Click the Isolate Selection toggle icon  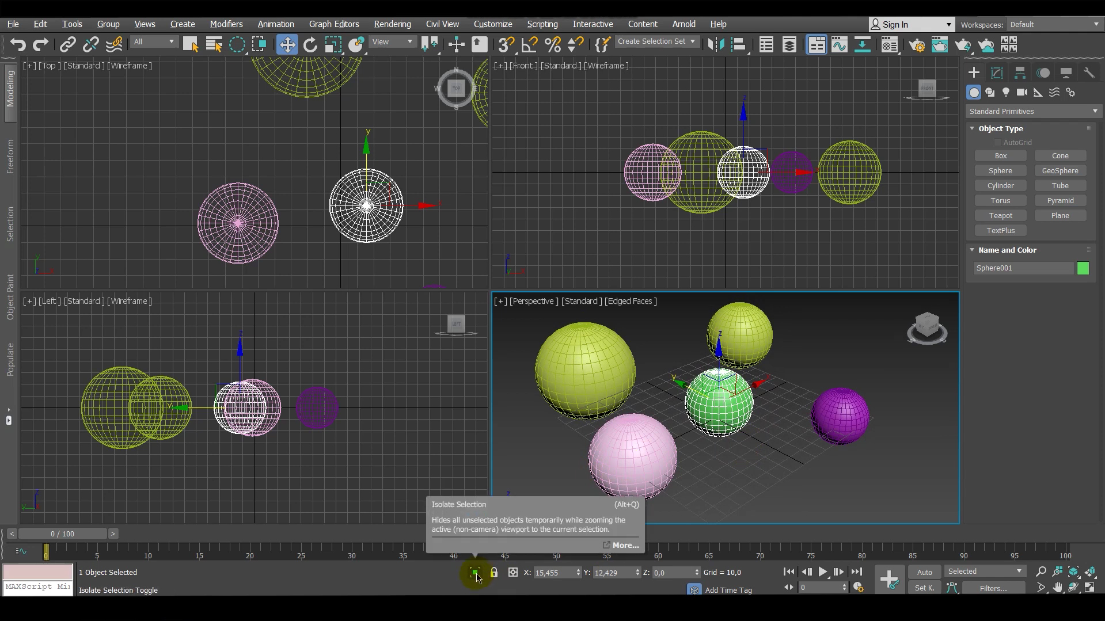(474, 573)
